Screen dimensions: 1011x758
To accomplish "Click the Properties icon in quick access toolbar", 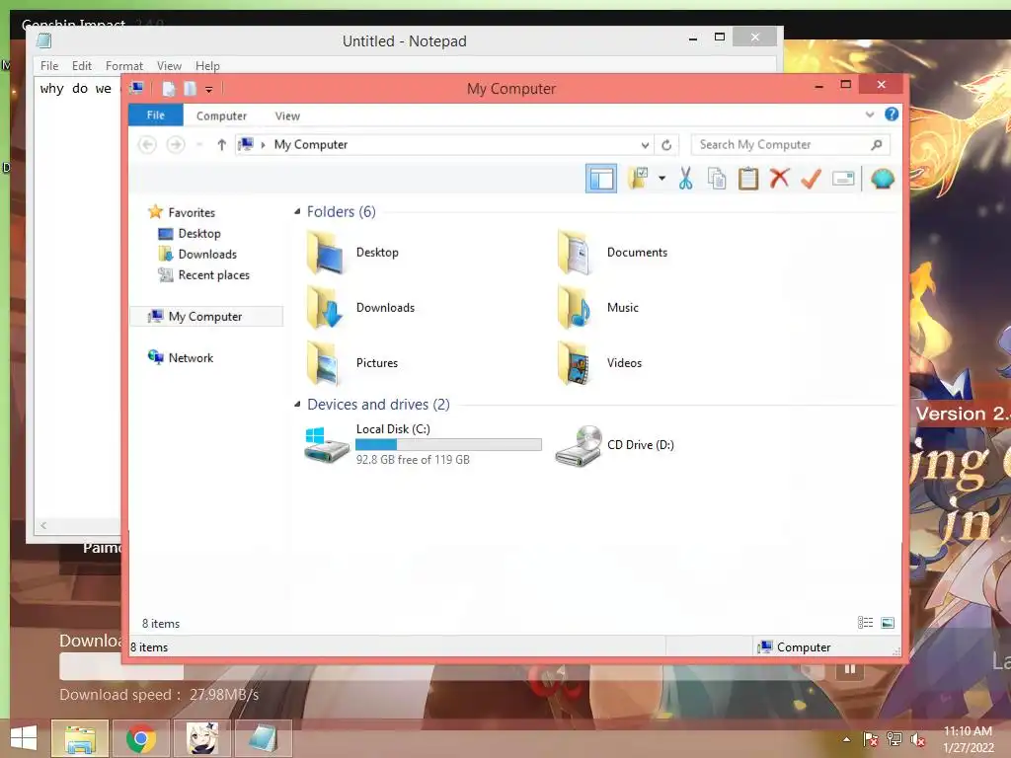I will (x=168, y=89).
